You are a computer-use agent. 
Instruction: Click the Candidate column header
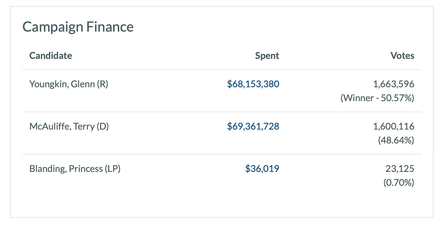pos(51,55)
